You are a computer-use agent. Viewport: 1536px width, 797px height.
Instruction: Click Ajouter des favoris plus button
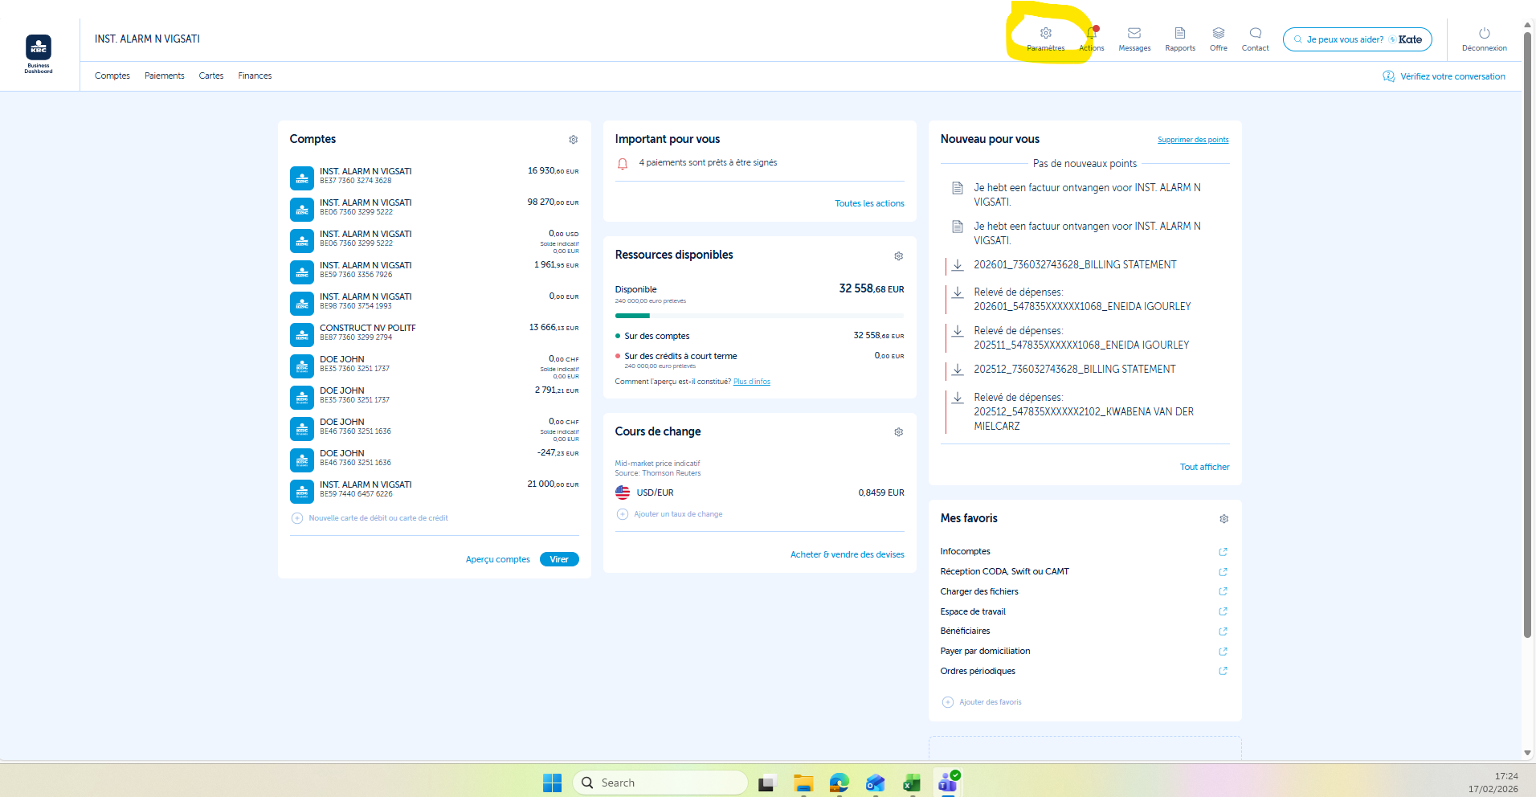(x=948, y=702)
